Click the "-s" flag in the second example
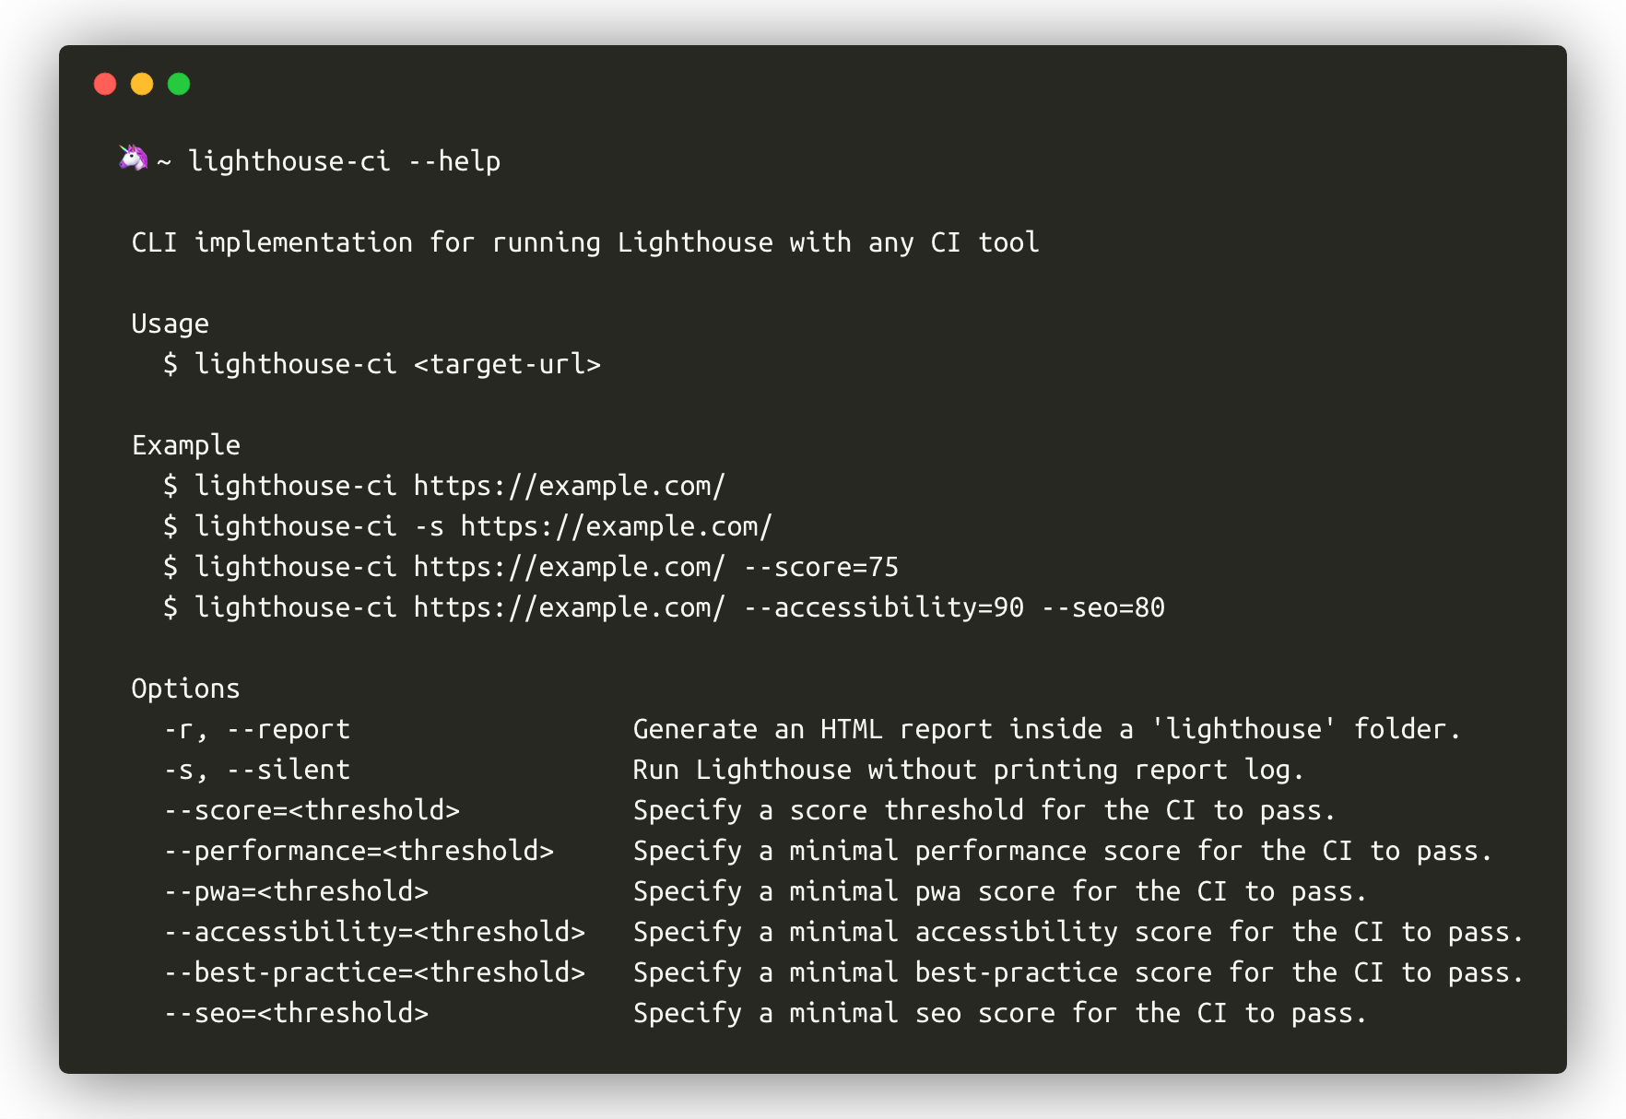1626x1119 pixels. tap(429, 526)
